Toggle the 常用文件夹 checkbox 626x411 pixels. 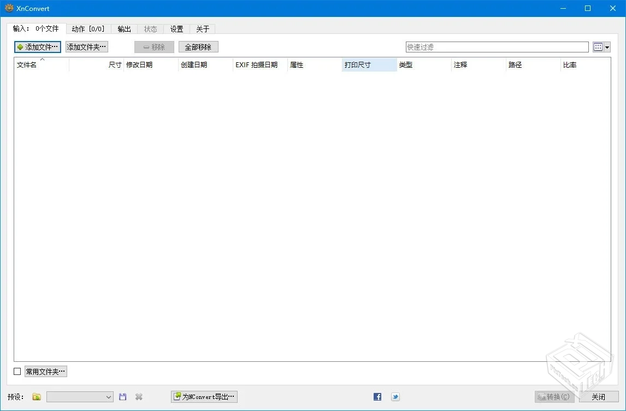point(17,371)
